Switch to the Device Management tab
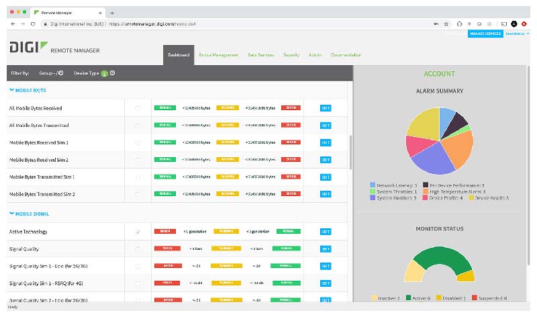 (218, 55)
